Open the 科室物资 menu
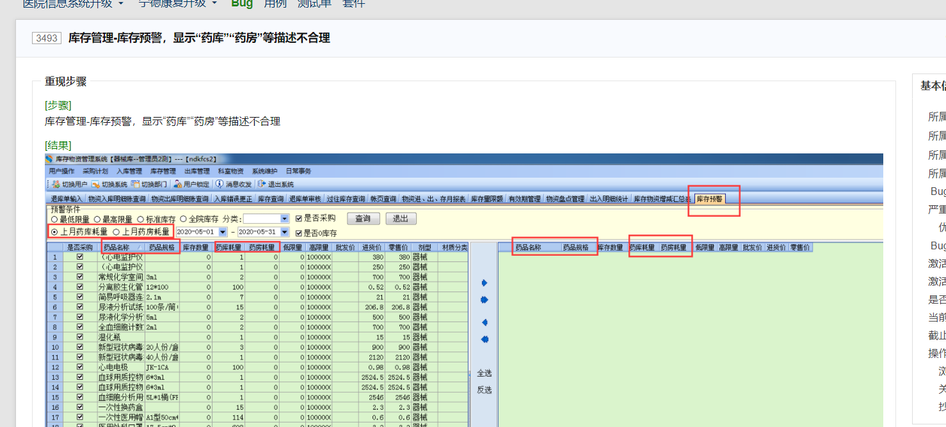 (x=231, y=171)
